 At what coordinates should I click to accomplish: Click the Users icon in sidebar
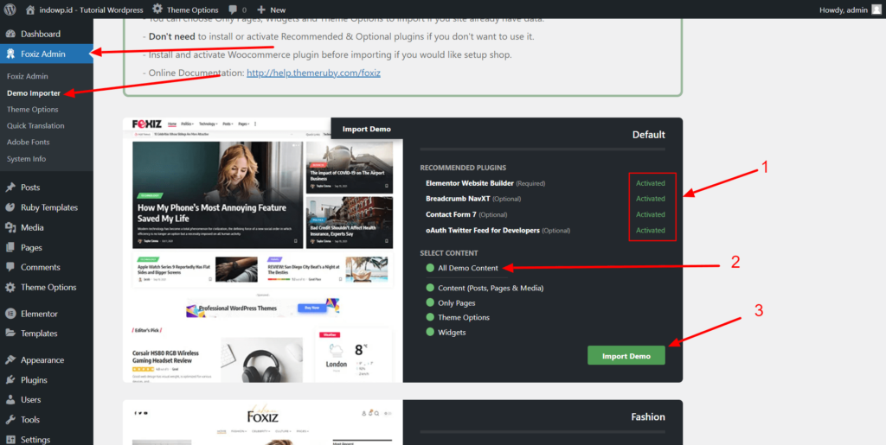click(10, 400)
